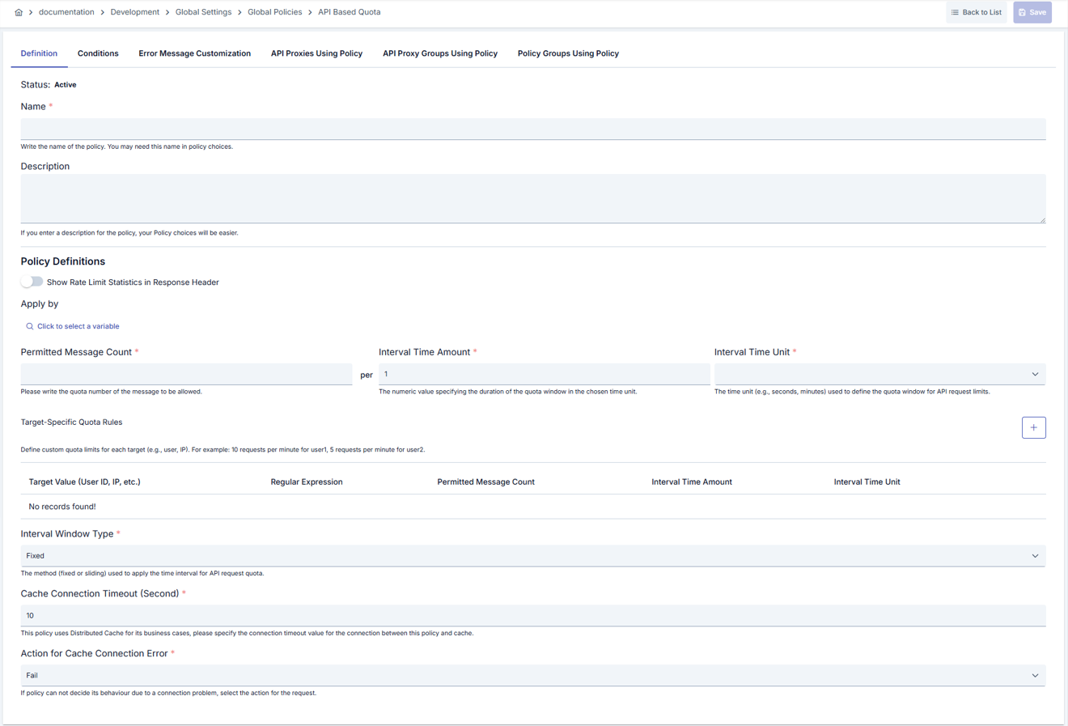1068x726 pixels.
Task: Click the Save button
Action: (x=1032, y=12)
